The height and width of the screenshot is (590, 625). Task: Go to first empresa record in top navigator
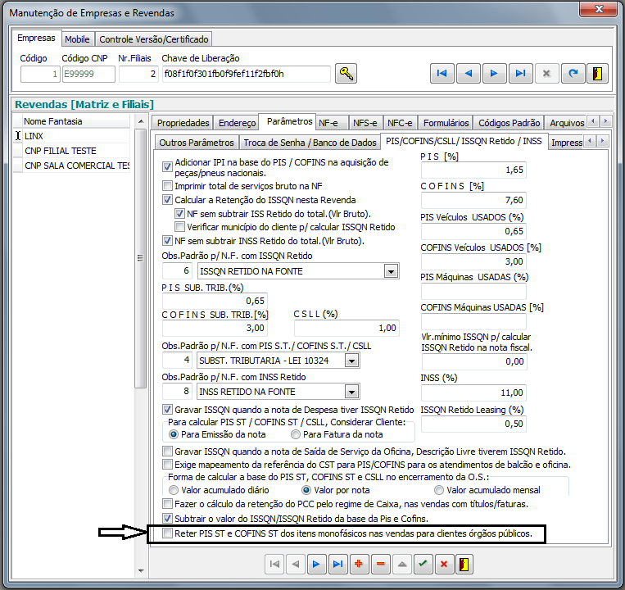pyautogui.click(x=442, y=74)
